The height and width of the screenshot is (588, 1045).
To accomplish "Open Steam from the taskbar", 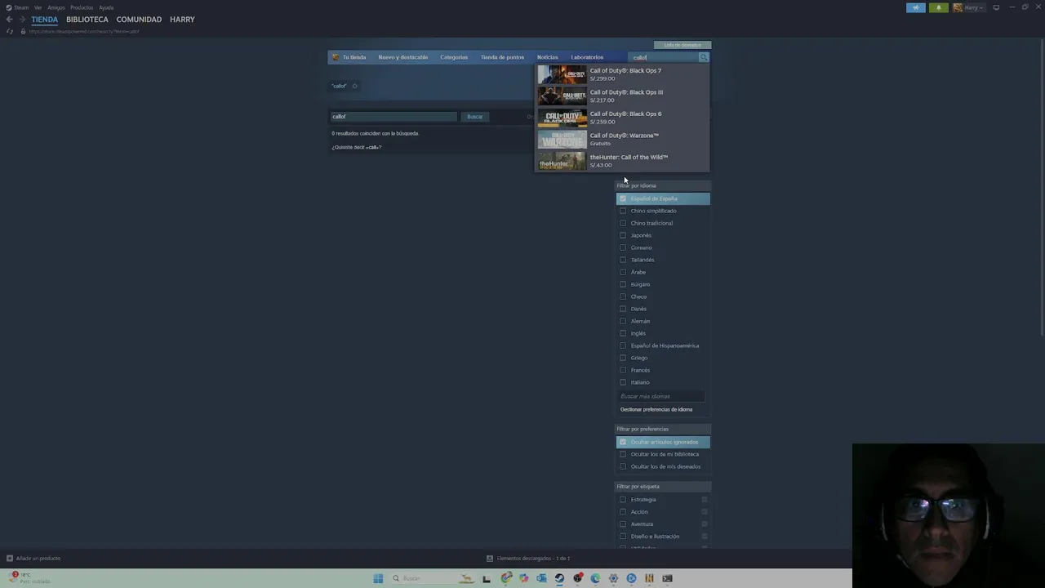I will tap(559, 578).
